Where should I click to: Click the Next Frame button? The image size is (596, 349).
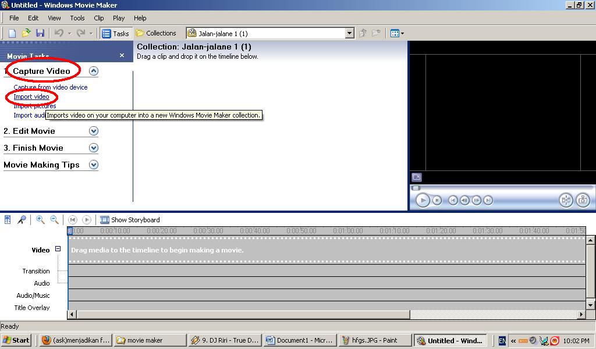click(x=476, y=200)
